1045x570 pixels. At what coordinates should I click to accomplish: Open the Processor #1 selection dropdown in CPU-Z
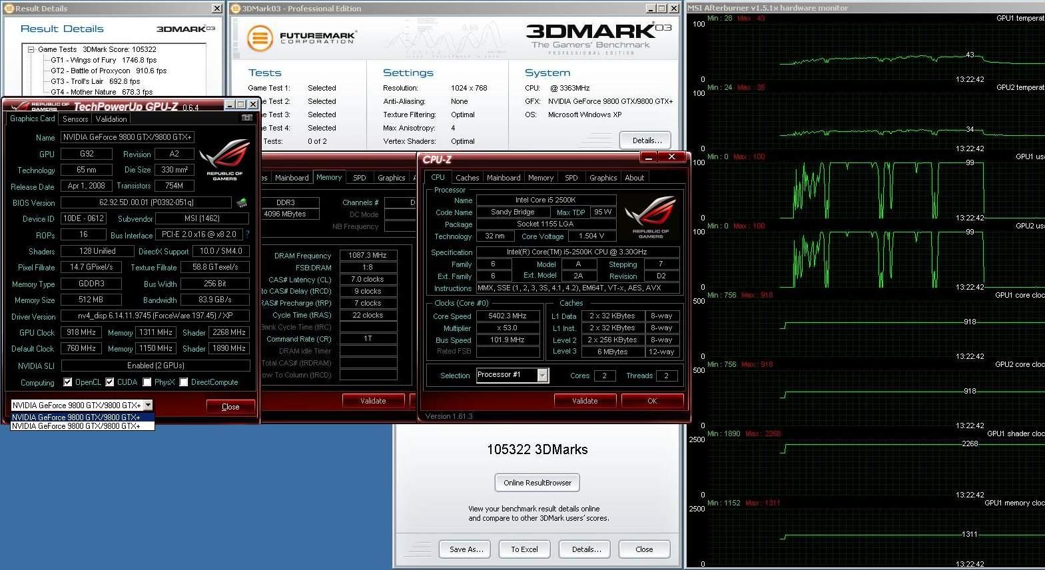[543, 376]
